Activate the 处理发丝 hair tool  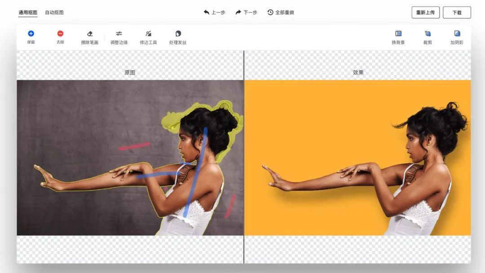tap(178, 37)
